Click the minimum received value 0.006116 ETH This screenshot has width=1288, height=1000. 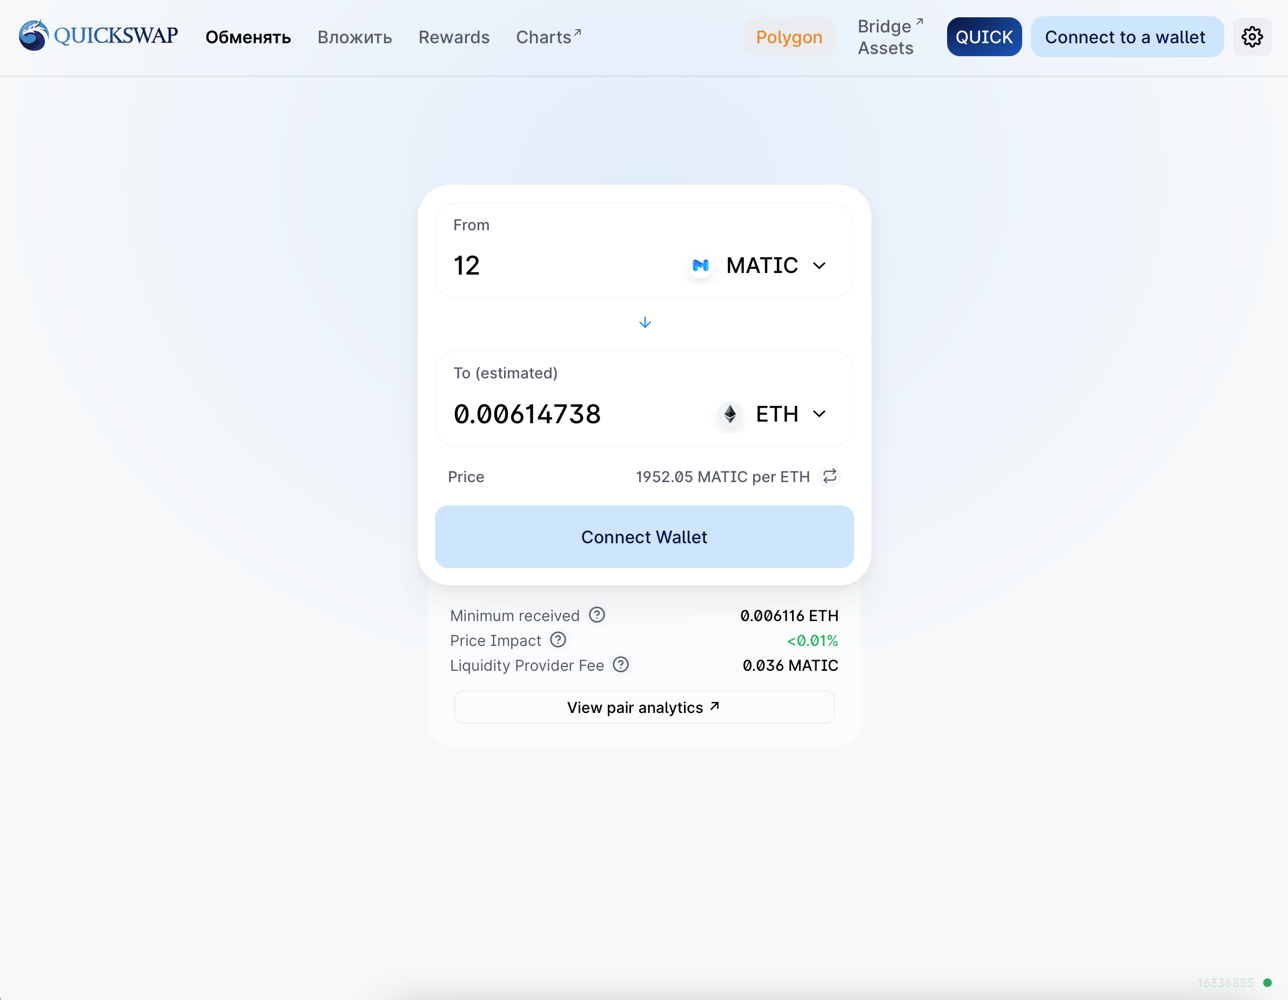pyautogui.click(x=789, y=615)
